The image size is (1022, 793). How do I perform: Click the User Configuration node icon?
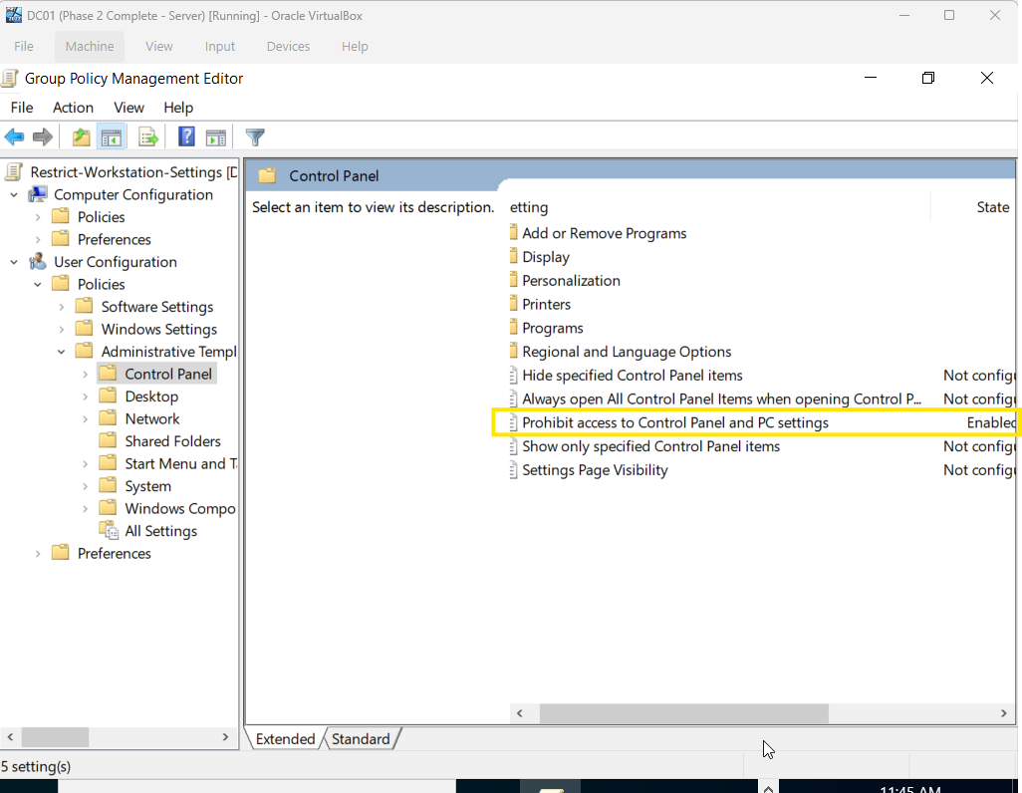point(38,261)
